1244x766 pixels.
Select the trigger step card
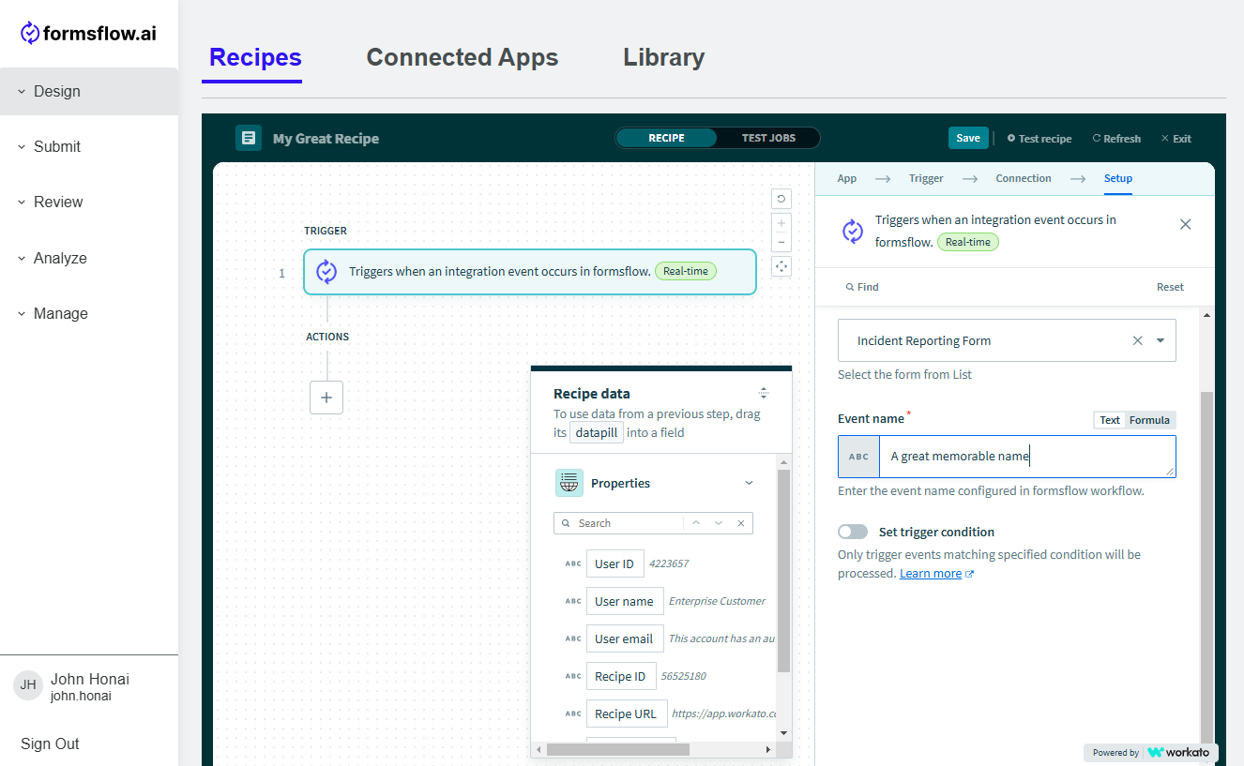click(x=530, y=272)
